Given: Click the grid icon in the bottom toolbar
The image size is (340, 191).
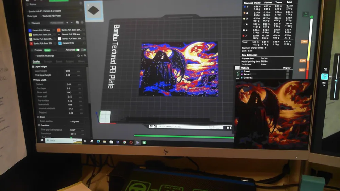Looking at the screenshot, I should pyautogui.click(x=151, y=126).
